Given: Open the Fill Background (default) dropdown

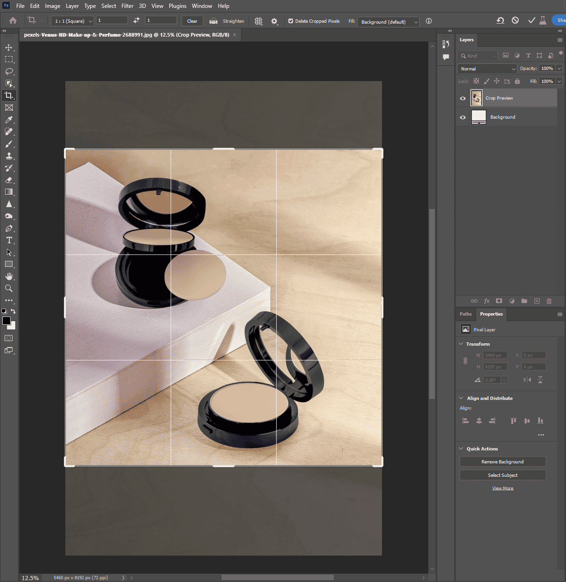Looking at the screenshot, I should pyautogui.click(x=388, y=22).
